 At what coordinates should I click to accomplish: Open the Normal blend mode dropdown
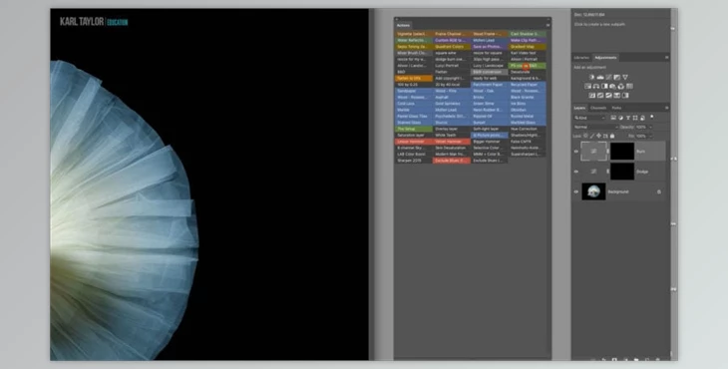click(595, 127)
